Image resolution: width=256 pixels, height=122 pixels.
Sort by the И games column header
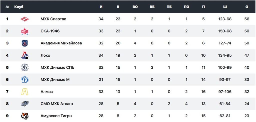point(101,7)
